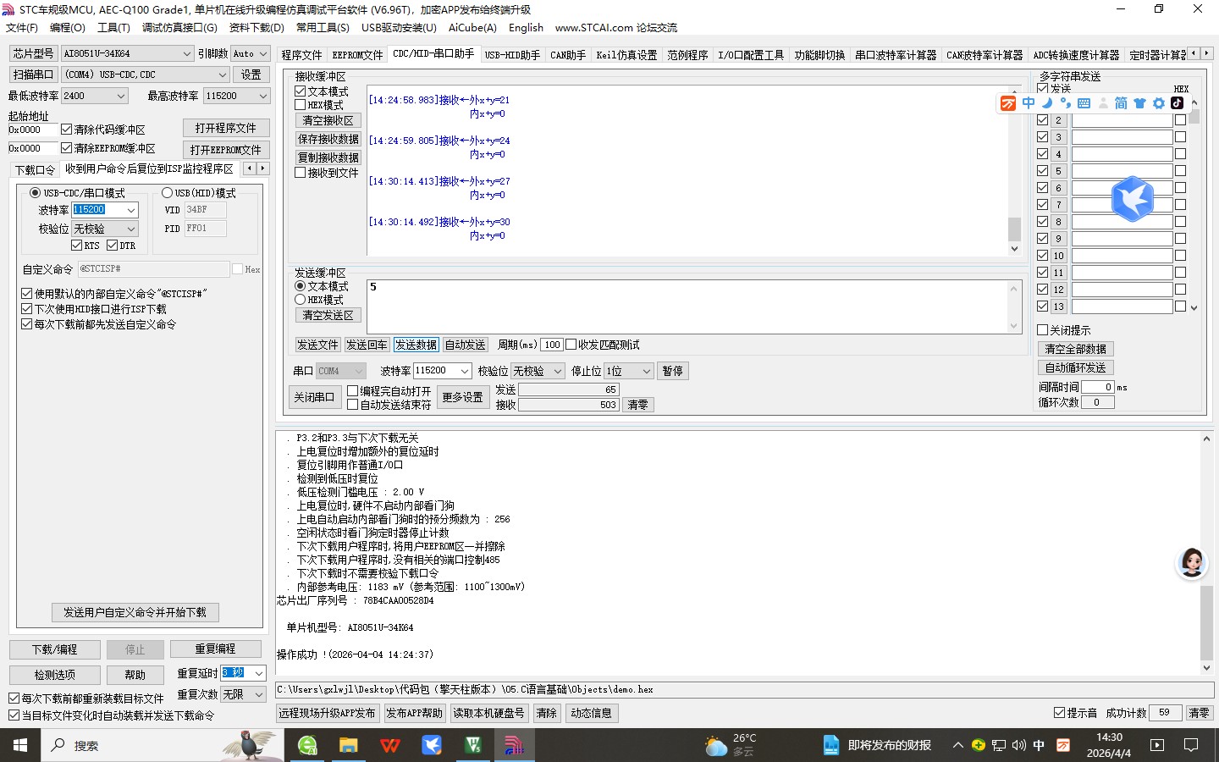Open the green spreadsheet app in taskbar

tap(473, 745)
